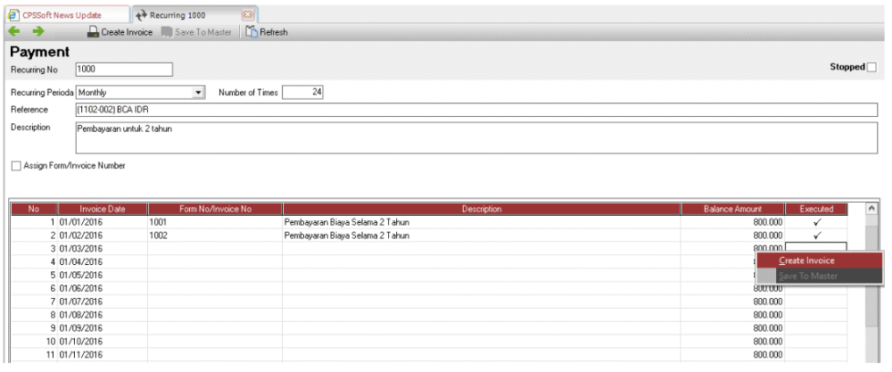Image resolution: width=892 pixels, height=372 pixels.
Task: Click in the Number of Times field
Action: pyautogui.click(x=303, y=92)
